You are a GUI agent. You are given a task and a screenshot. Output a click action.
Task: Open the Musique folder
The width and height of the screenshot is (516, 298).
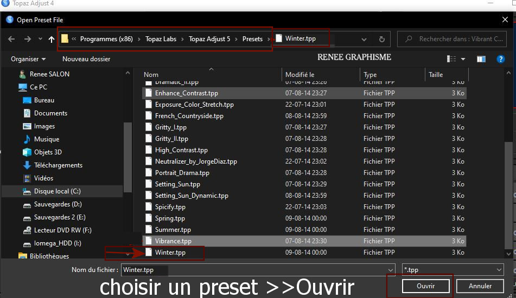pyautogui.click(x=47, y=139)
